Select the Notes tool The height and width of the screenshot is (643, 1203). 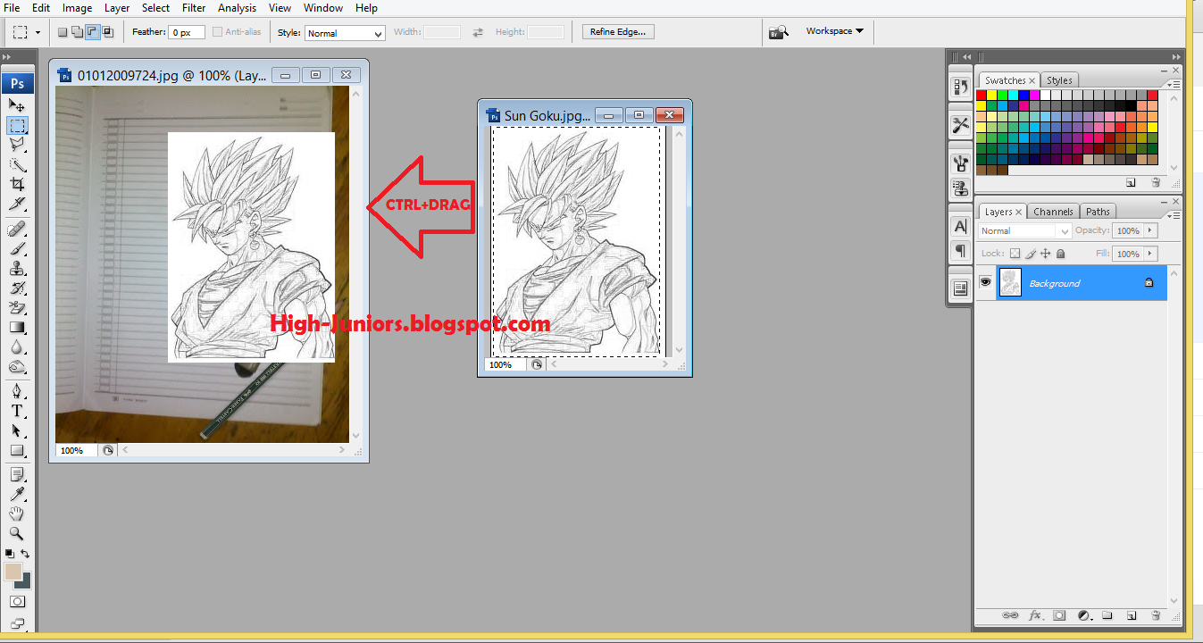coord(17,474)
